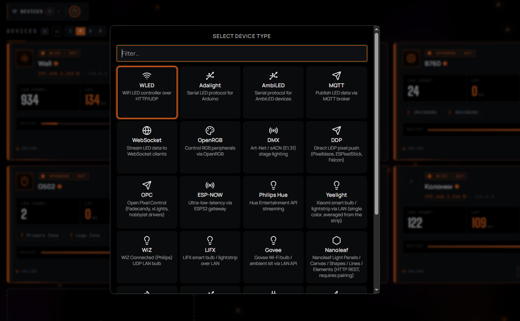The height and width of the screenshot is (321, 520).
Task: Click the Logo Zone chip on O502
Action: coord(85,235)
